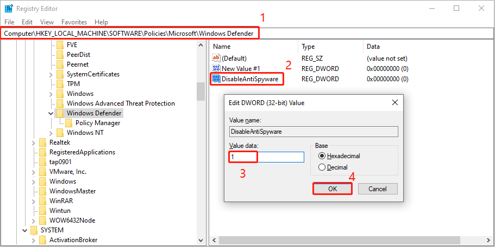The width and height of the screenshot is (495, 247).
Task: Select the Windows Defender tree key
Action: coord(94,113)
